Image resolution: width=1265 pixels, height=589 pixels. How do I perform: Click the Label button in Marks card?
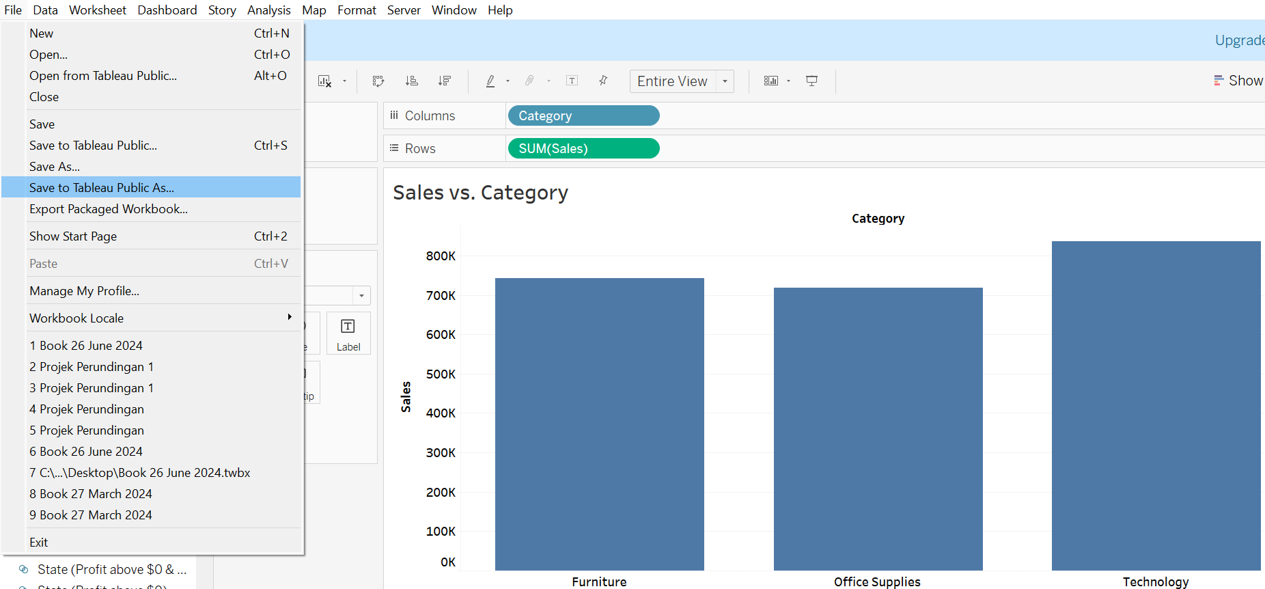(348, 333)
